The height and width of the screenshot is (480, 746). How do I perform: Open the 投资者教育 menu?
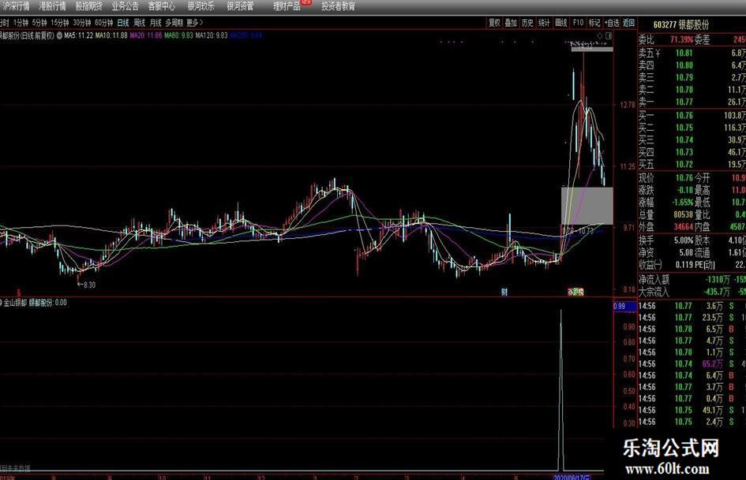coord(339,6)
